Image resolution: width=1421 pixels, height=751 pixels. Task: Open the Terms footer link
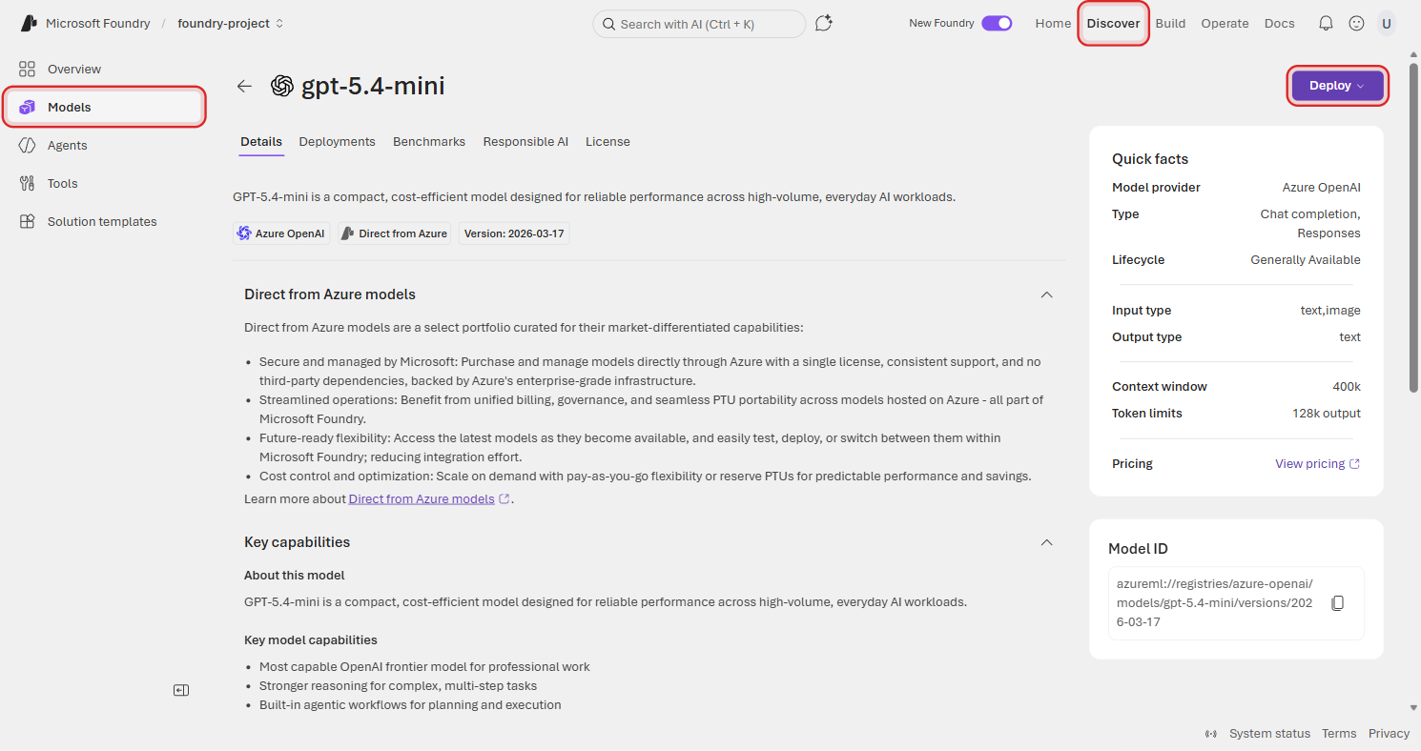(x=1339, y=734)
